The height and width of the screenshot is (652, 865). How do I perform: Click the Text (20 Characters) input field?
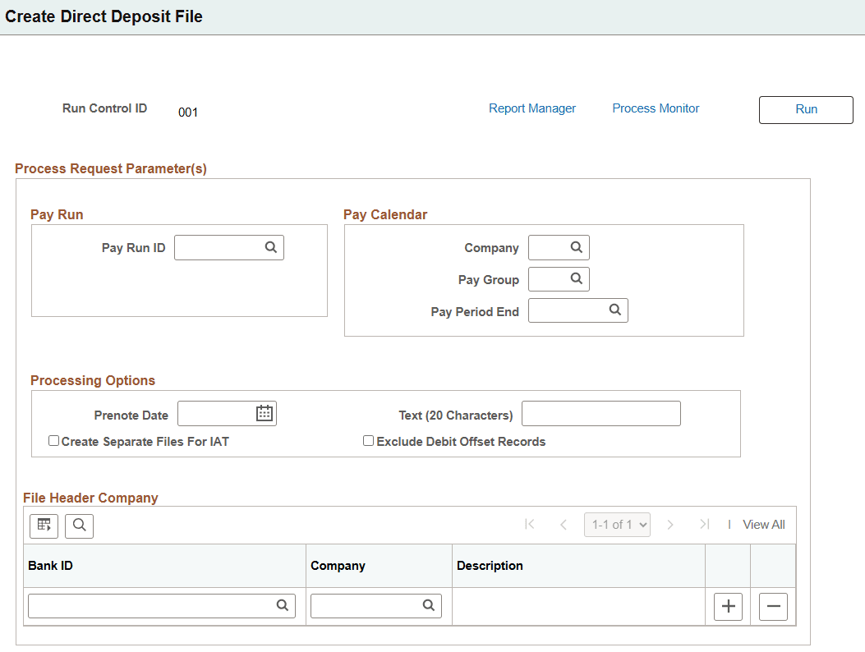coord(600,413)
